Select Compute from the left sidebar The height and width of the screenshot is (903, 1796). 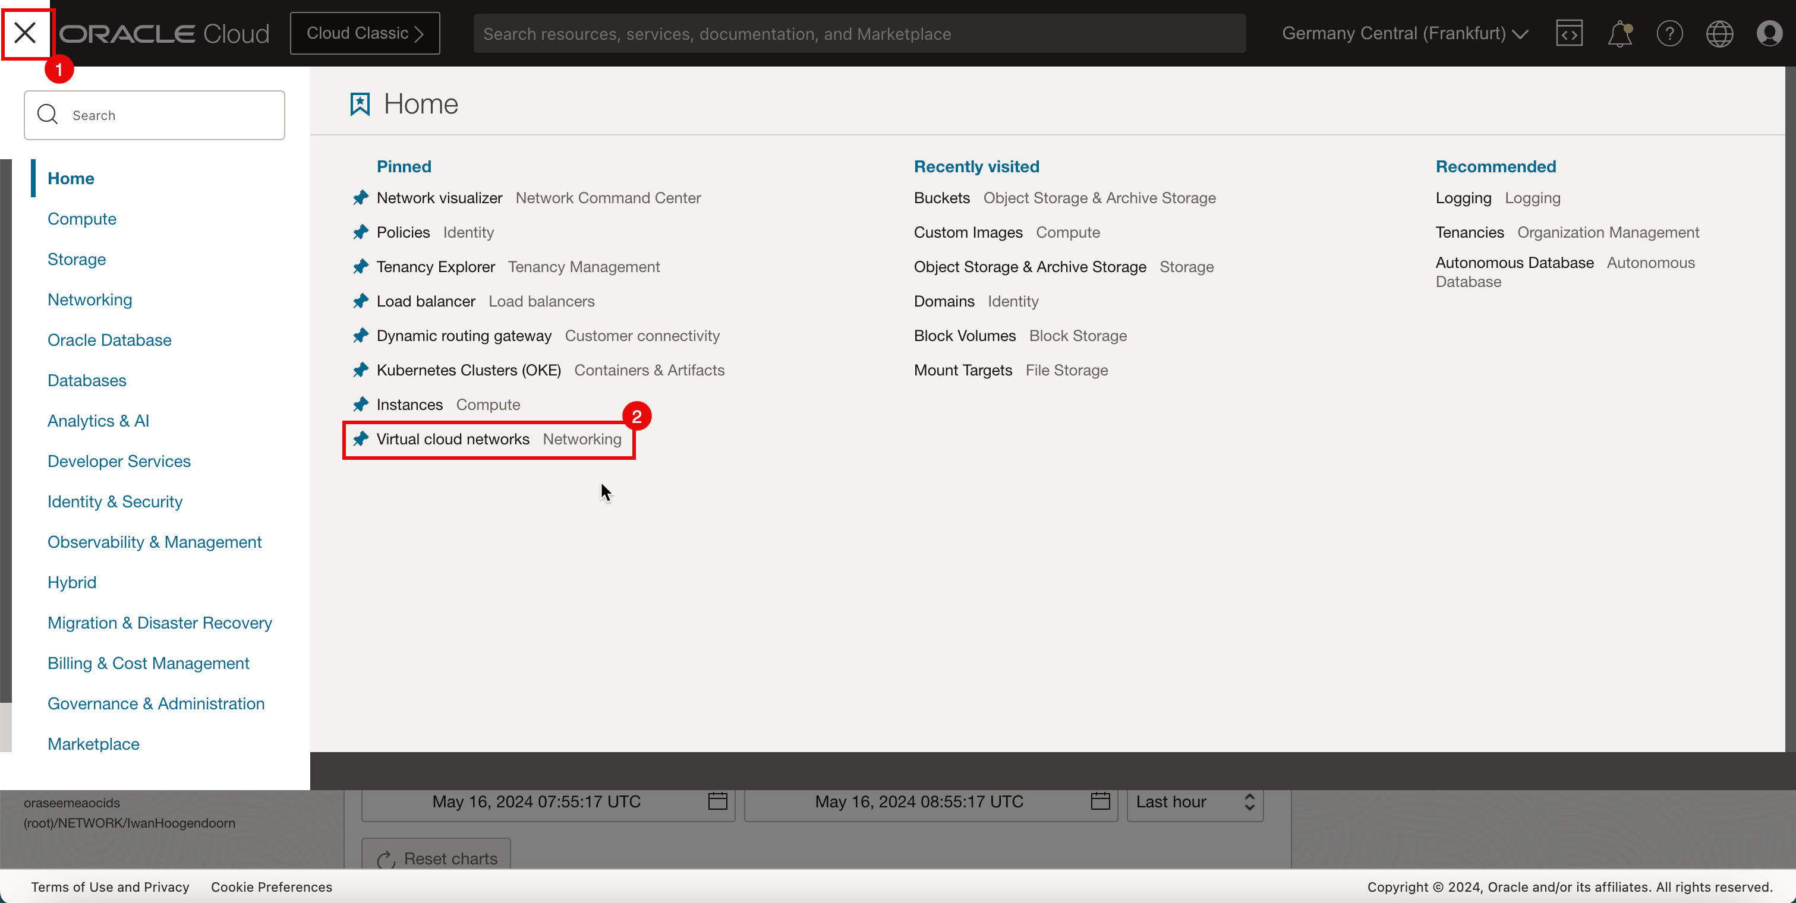click(81, 217)
